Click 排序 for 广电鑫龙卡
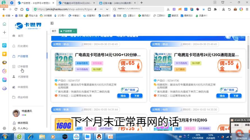The height and width of the screenshot is (140, 250). tap(123, 96)
